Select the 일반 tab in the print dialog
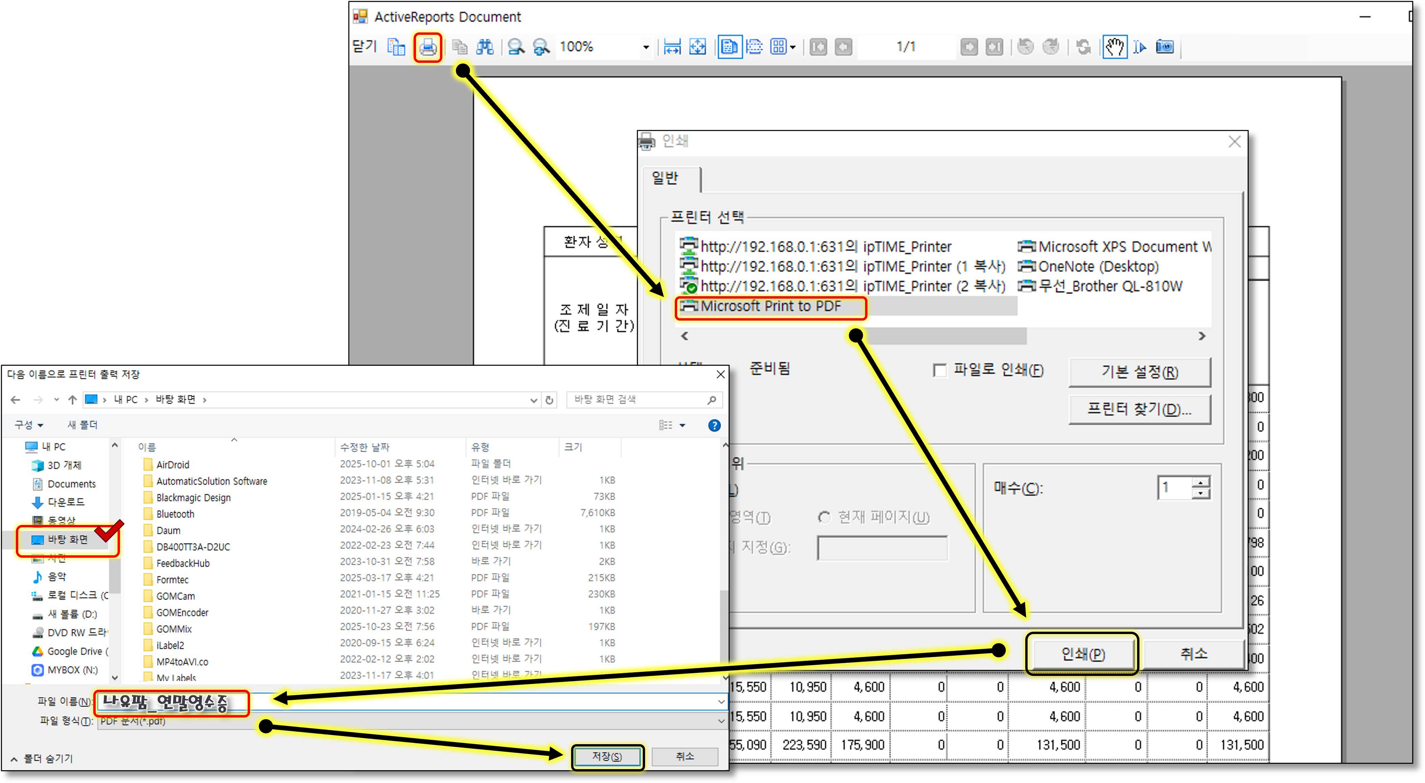This screenshot has height=783, width=1425. pyautogui.click(x=665, y=178)
